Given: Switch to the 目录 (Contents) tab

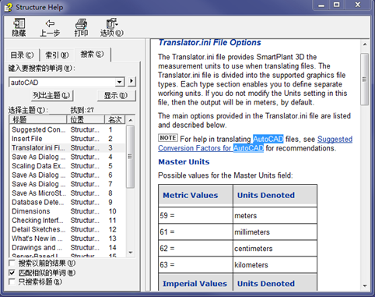Looking at the screenshot, I should pos(22,55).
